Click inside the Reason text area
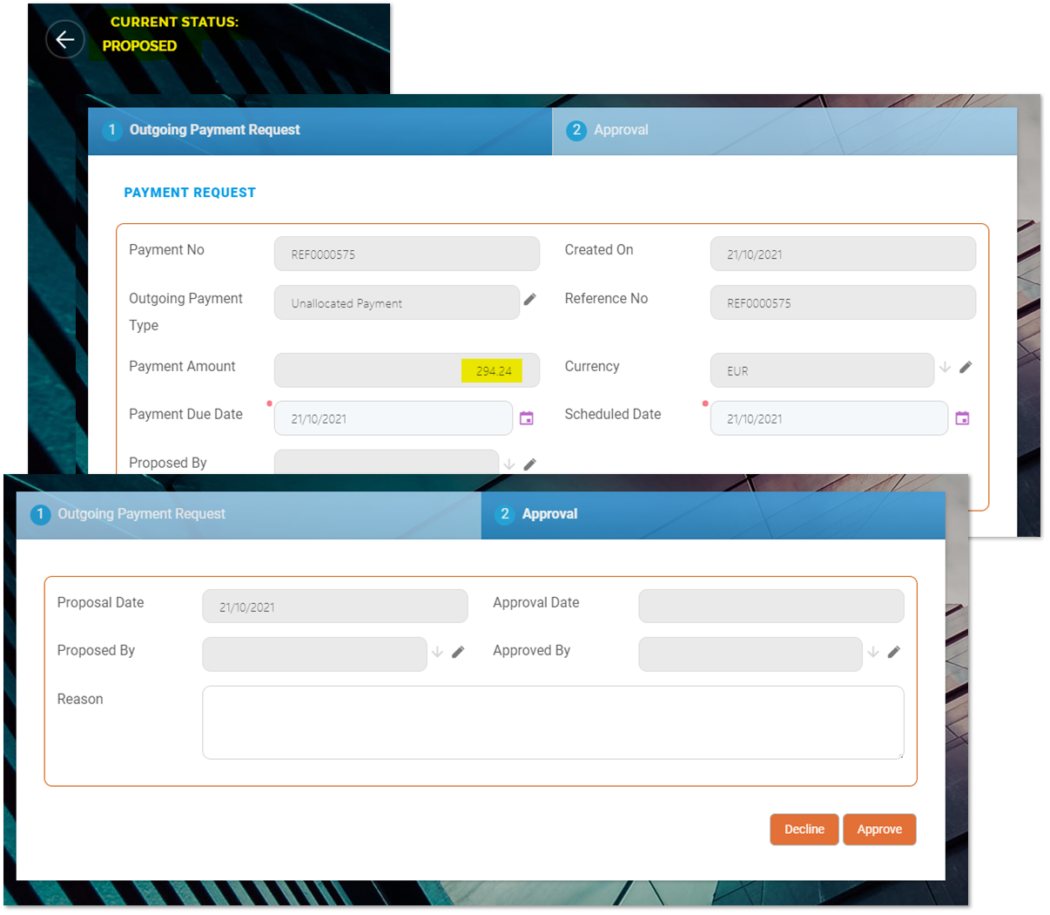 [x=552, y=722]
